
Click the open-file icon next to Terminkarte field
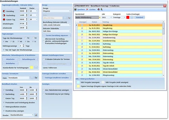click(36, 78)
